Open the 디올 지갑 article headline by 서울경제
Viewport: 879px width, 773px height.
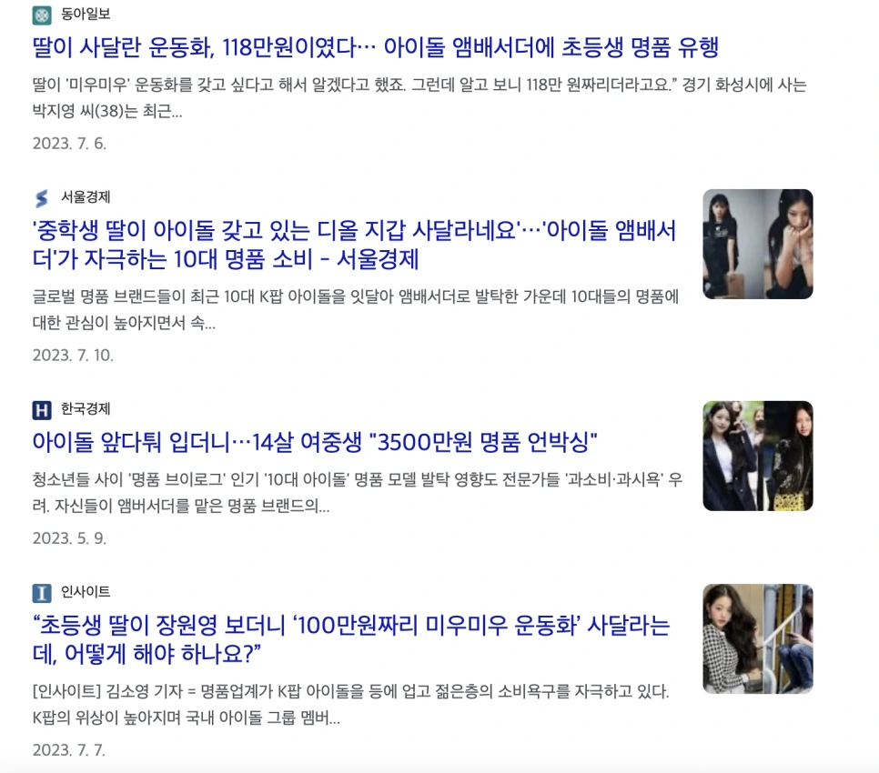click(x=354, y=245)
